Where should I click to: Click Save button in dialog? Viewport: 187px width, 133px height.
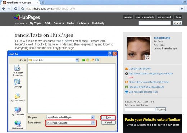click(x=108, y=118)
